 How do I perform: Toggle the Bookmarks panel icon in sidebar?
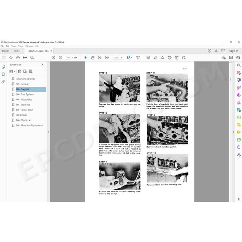3,74
